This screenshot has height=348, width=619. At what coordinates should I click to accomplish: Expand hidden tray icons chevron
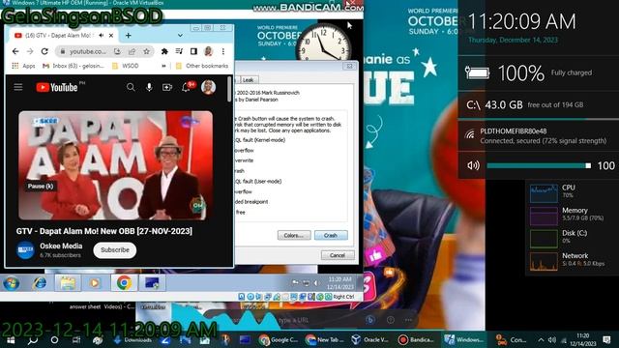[x=541, y=339]
